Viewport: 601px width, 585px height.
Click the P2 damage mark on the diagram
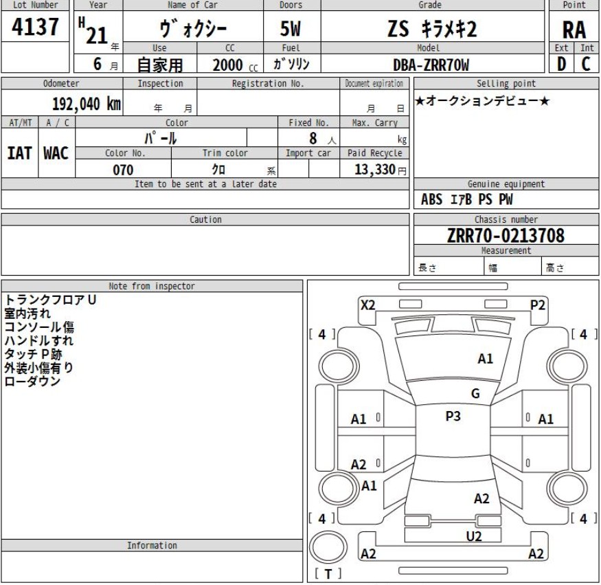pos(538,306)
